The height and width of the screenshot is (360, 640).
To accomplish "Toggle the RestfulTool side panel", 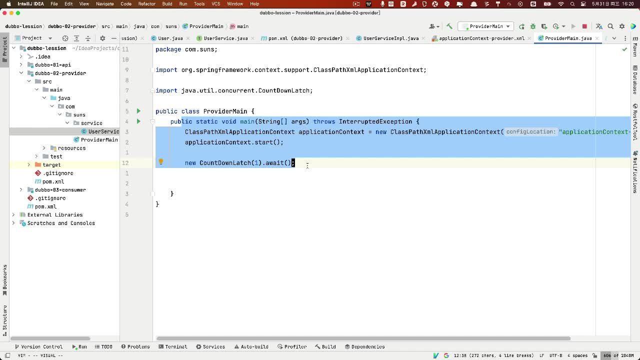I will click(x=635, y=123).
